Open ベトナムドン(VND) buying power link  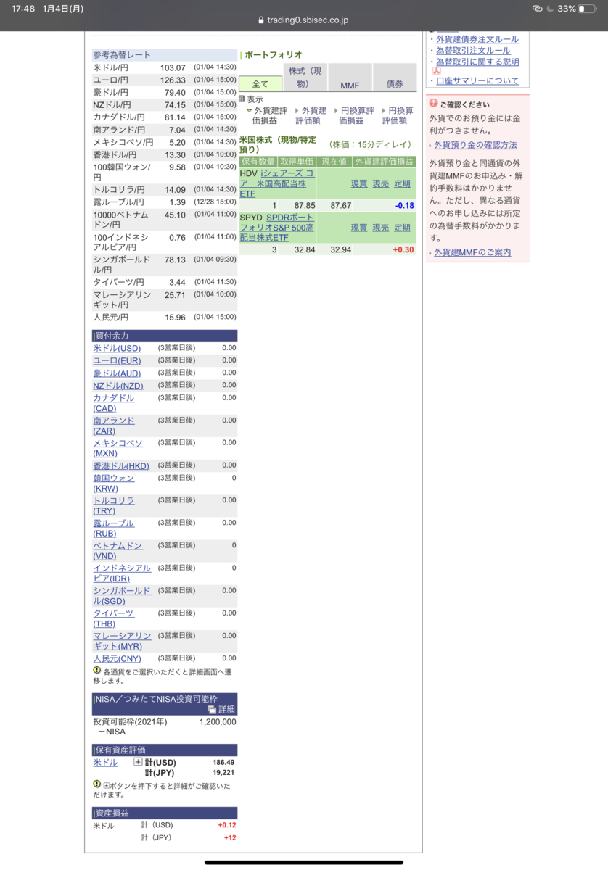pyautogui.click(x=118, y=551)
